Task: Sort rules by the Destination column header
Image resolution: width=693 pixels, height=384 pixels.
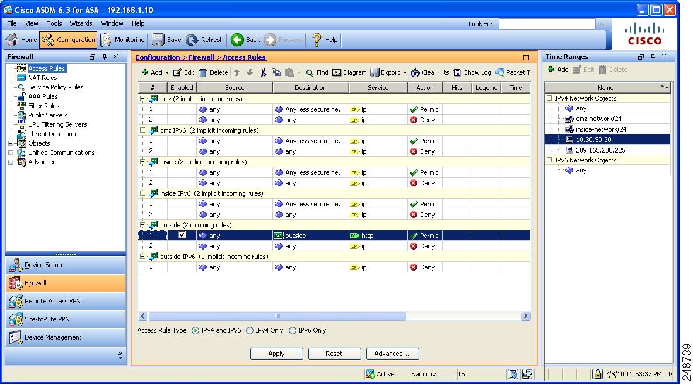Action: tap(310, 88)
